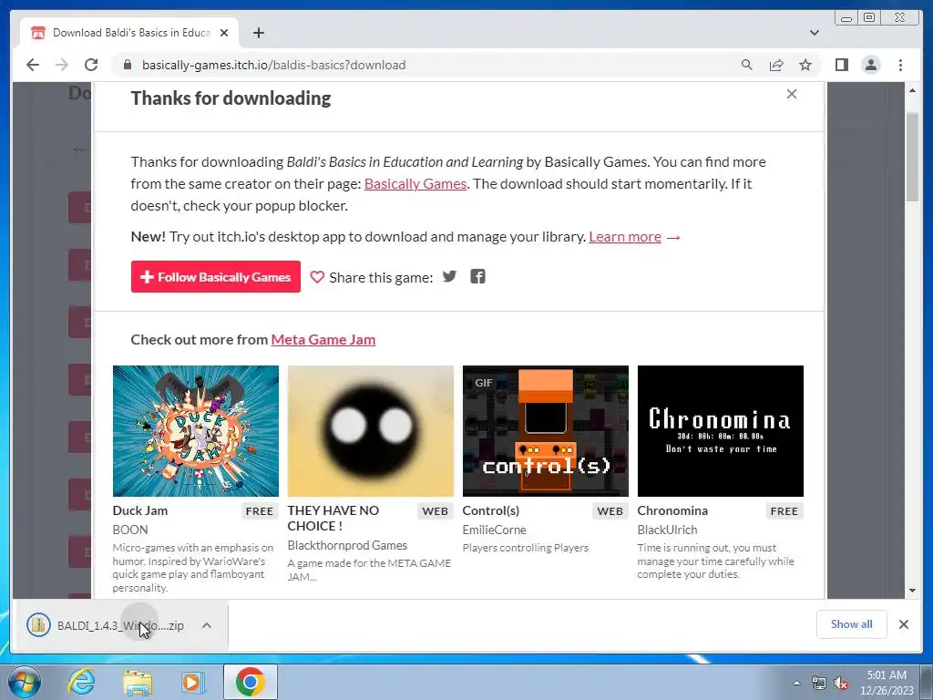This screenshot has width=933, height=700.
Task: Click the share page icon in address bar
Action: pos(776,65)
